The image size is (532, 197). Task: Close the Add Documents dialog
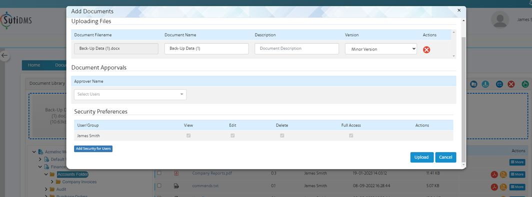[x=458, y=10]
